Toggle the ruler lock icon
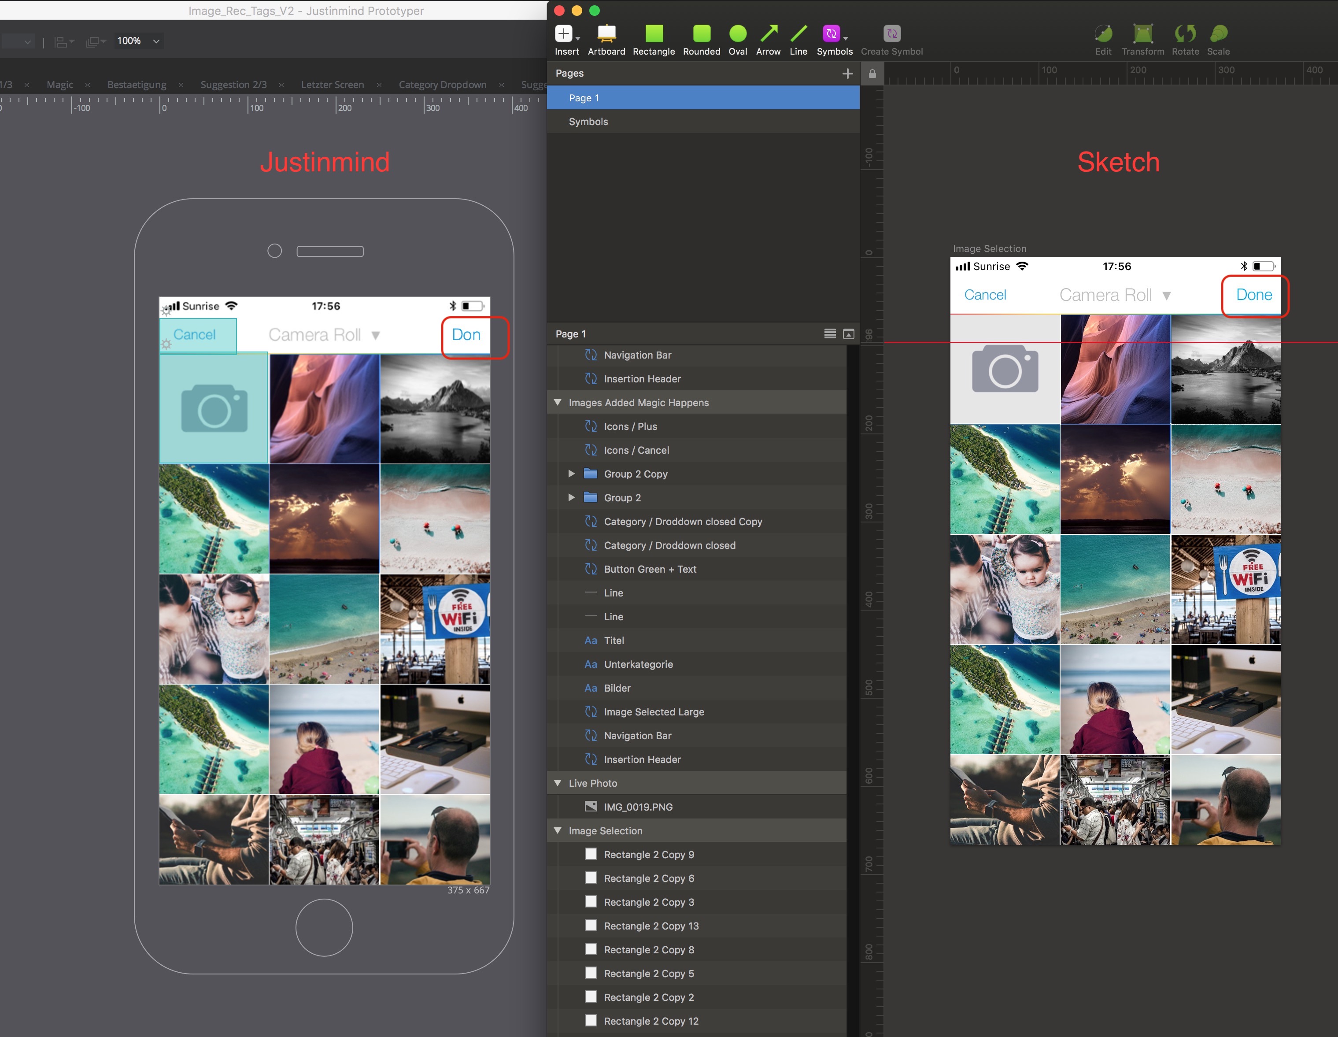The height and width of the screenshot is (1037, 1338). [872, 74]
